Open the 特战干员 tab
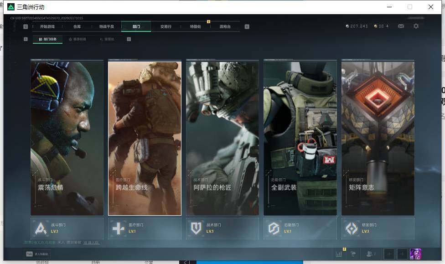445x264 pixels. [106, 26]
